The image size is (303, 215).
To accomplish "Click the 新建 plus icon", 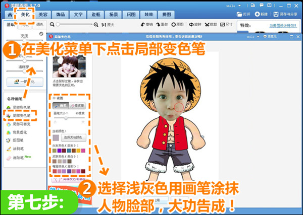I will coord(257,14).
